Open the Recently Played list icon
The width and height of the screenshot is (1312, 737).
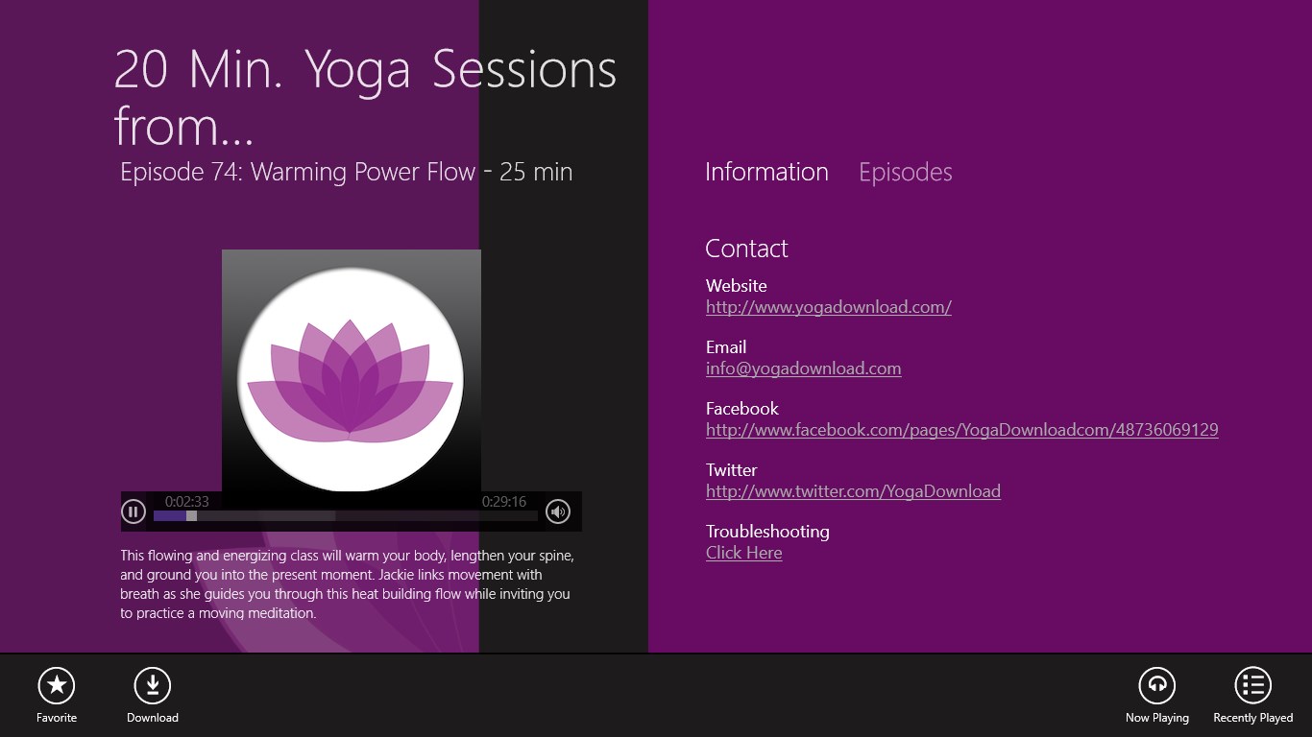click(x=1253, y=685)
